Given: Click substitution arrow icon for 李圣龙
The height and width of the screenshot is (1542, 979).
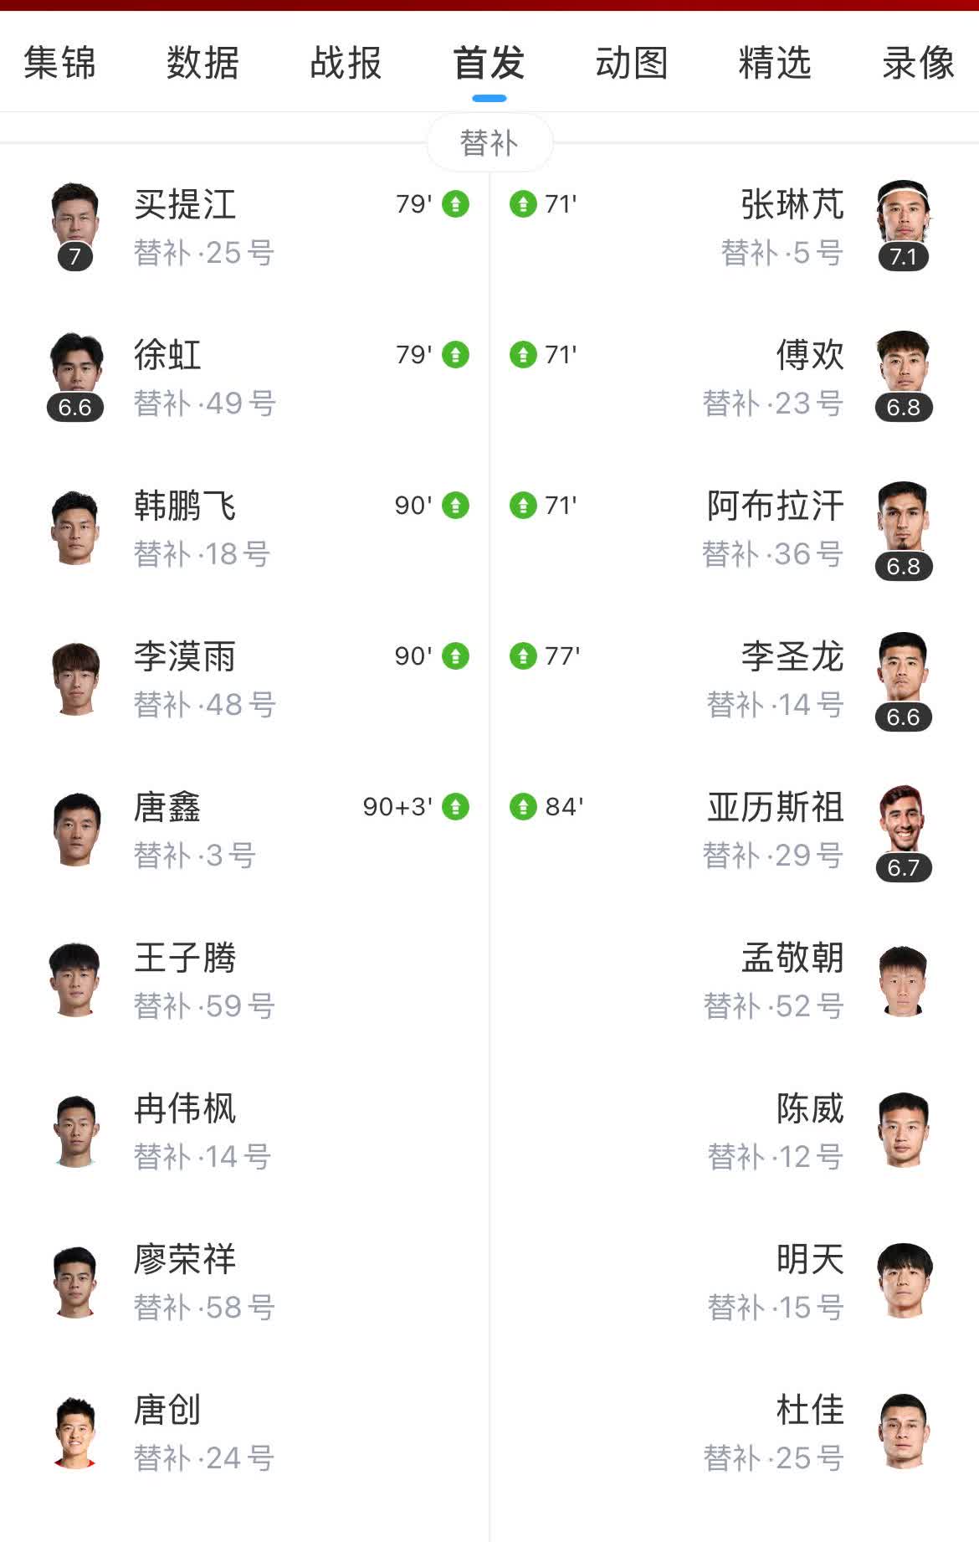Looking at the screenshot, I should [x=523, y=656].
